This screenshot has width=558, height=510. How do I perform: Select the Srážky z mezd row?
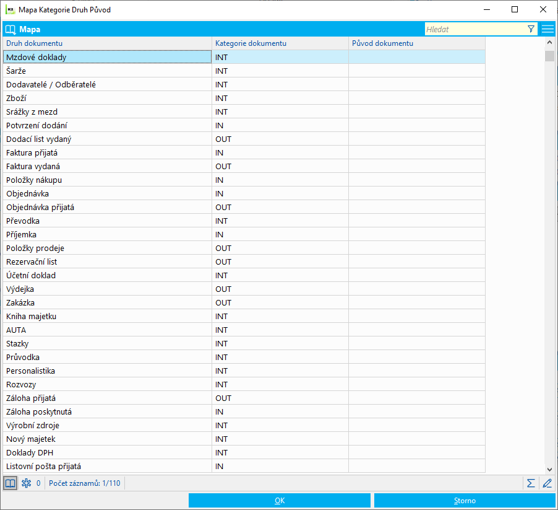244,112
